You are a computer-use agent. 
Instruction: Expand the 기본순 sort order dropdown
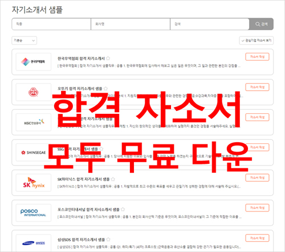coord(24,40)
